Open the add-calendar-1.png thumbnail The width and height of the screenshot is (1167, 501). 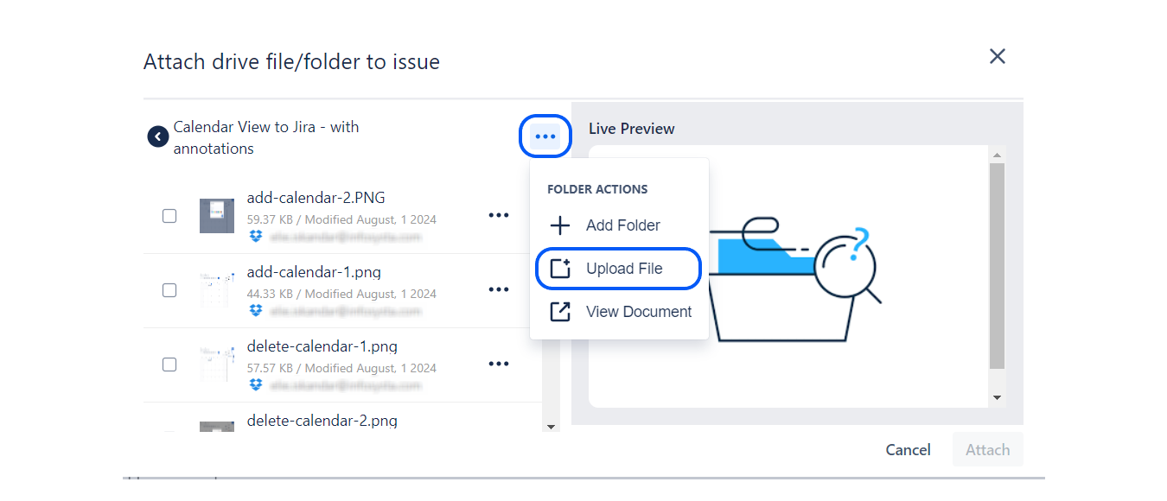point(217,290)
